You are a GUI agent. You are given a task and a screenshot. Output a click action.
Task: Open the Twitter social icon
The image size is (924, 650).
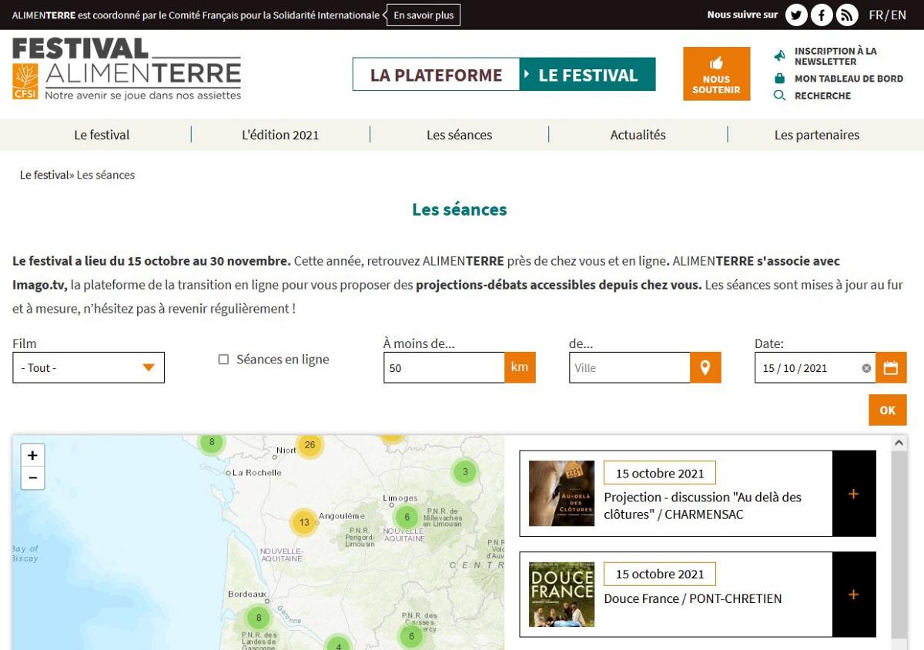pos(796,15)
